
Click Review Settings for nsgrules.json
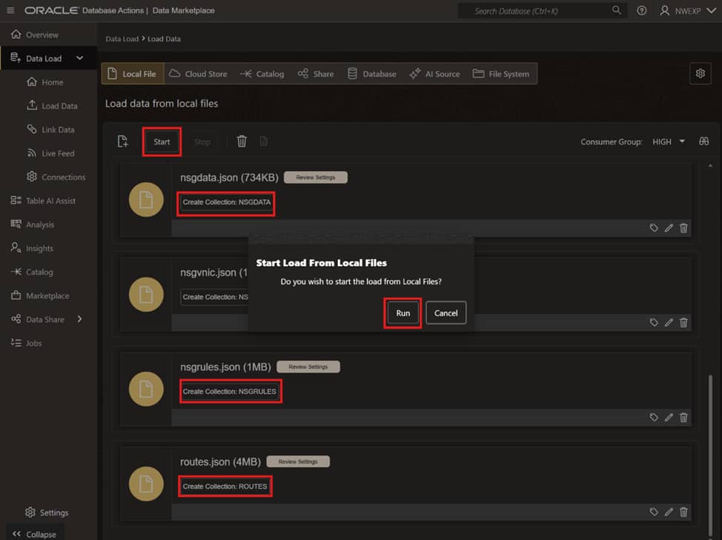[x=308, y=367]
